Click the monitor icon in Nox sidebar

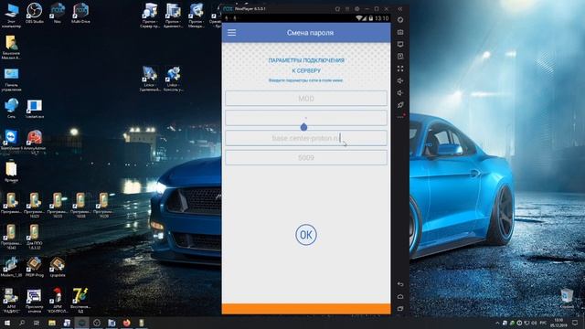point(400,45)
